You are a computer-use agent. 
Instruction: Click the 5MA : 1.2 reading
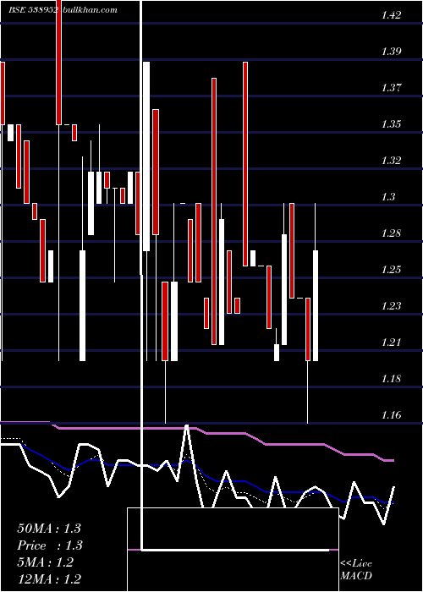point(45,562)
